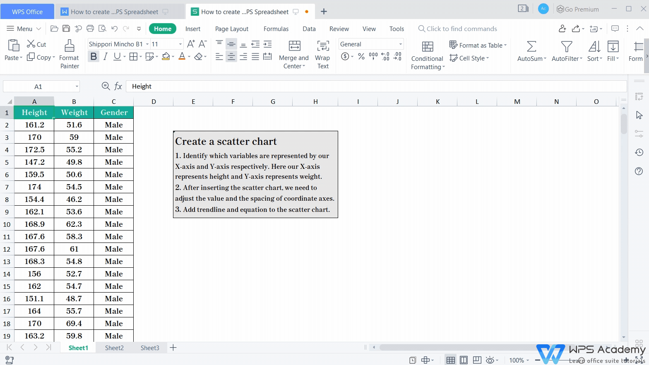Click the Cut scissors icon

click(31, 44)
